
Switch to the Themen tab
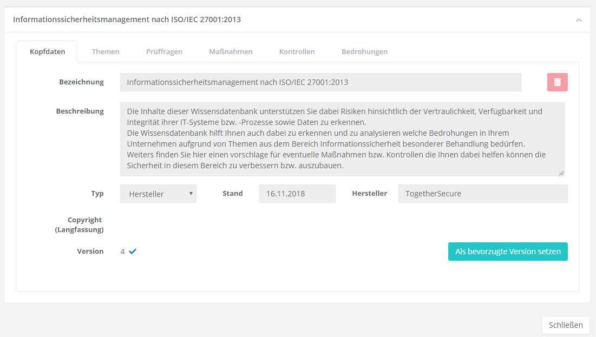(x=106, y=51)
